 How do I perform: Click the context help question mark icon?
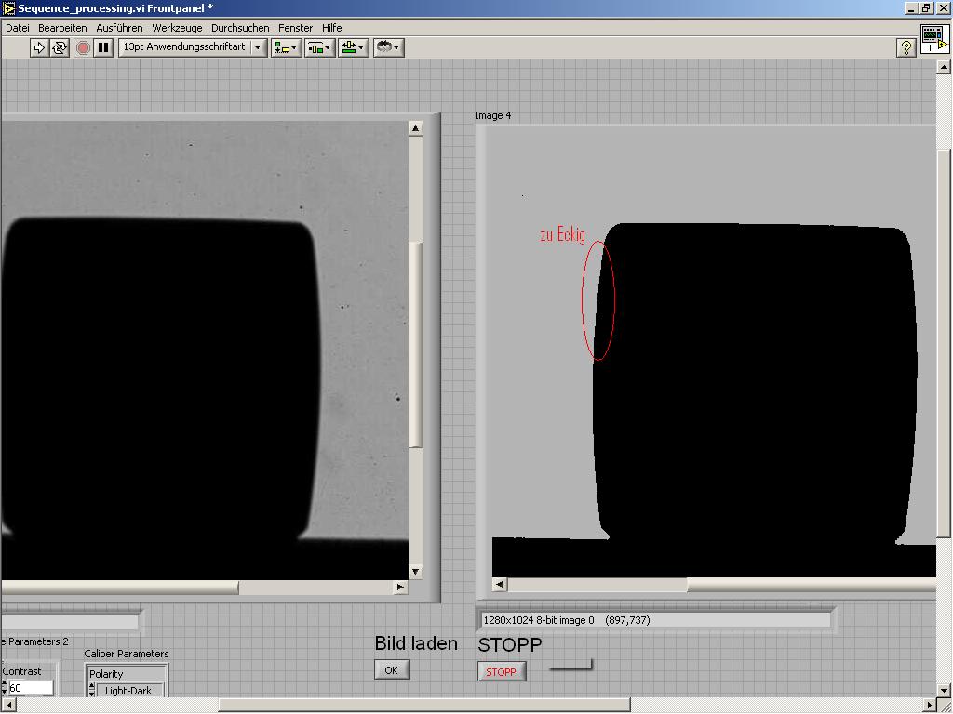pyautogui.click(x=906, y=47)
